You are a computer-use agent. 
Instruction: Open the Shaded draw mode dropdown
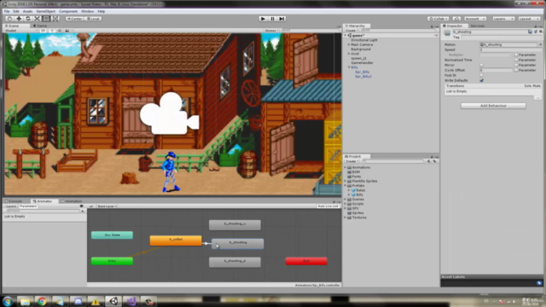click(x=20, y=31)
